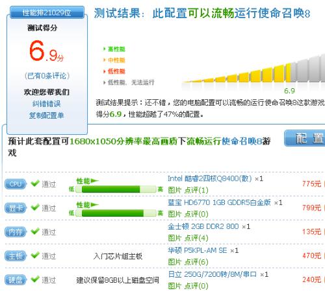The height and width of the screenshot is (295, 325).
Task: Click the green checkmark in the CPU row
Action: (35, 183)
